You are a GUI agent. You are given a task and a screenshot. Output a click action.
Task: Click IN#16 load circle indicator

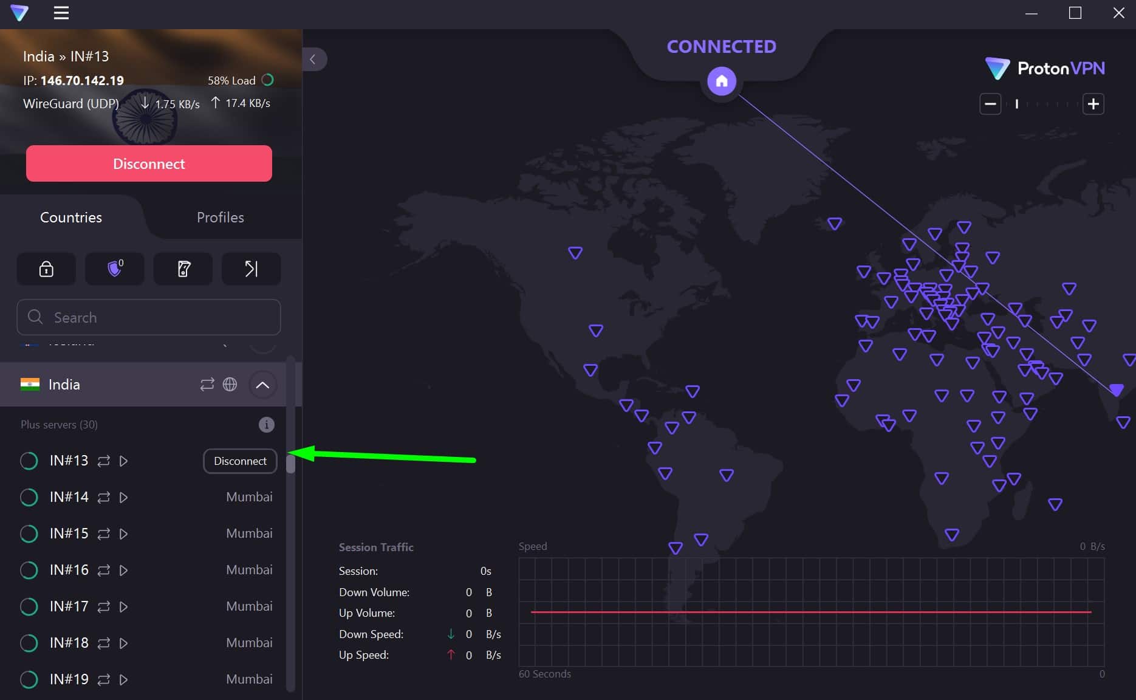pos(29,571)
